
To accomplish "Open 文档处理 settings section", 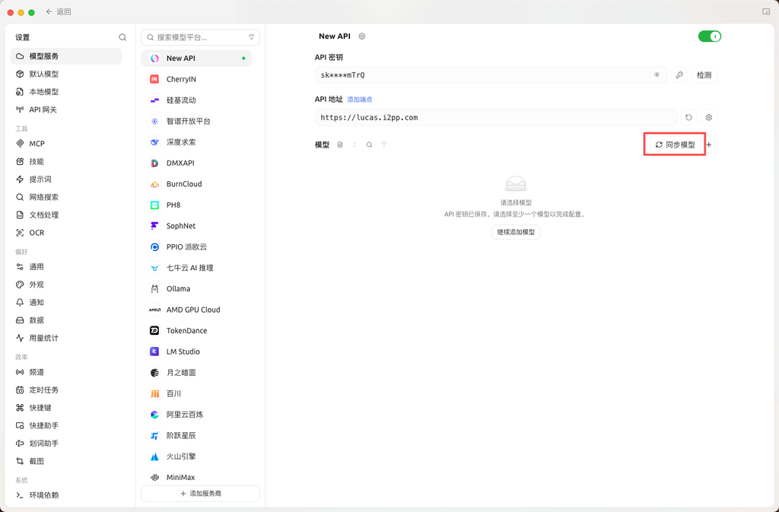I will pyautogui.click(x=65, y=215).
